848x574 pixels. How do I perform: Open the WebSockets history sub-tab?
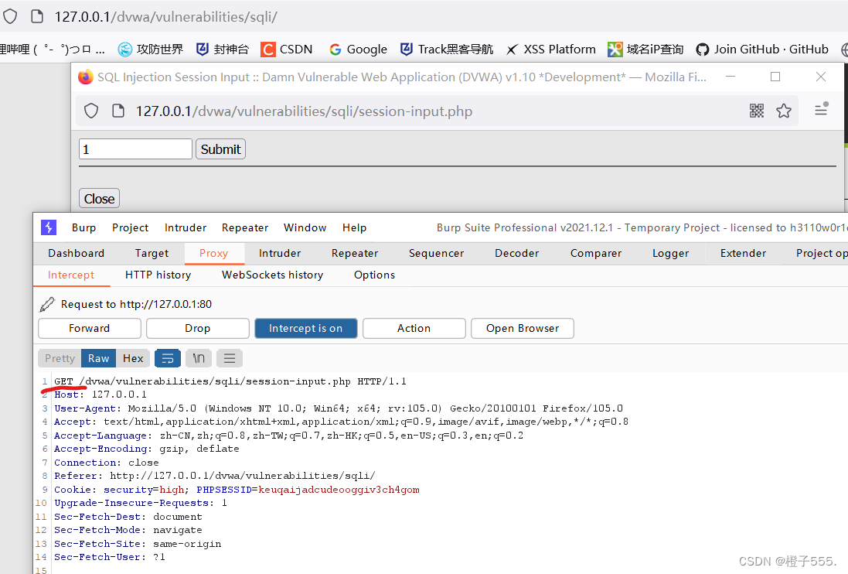coord(273,275)
